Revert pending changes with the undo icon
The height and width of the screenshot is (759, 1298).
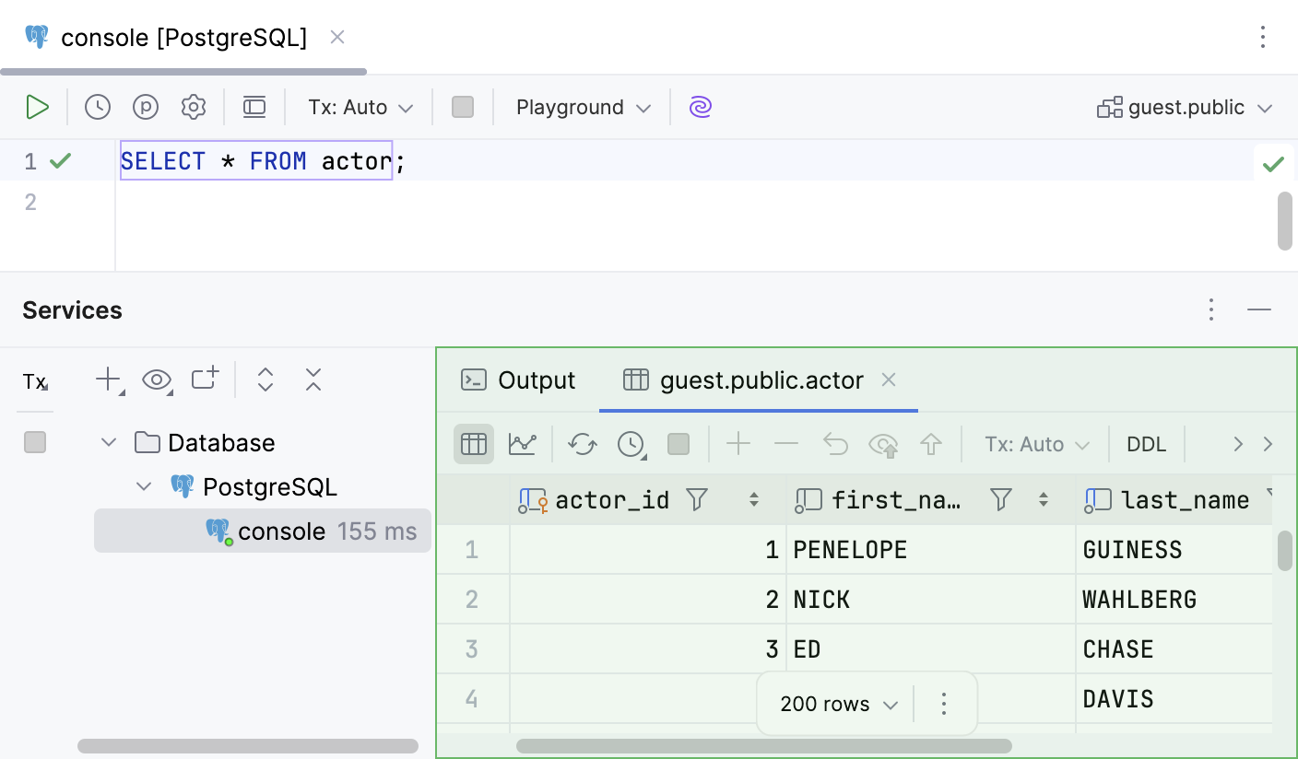point(834,444)
